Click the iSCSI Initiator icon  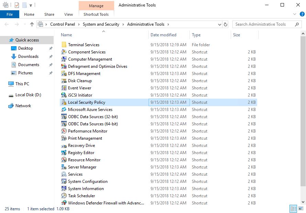click(x=64, y=95)
